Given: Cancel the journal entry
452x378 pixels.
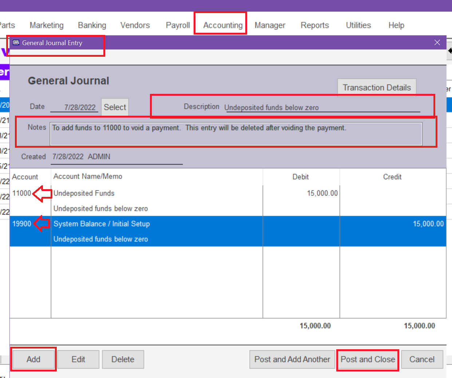Looking at the screenshot, I should 422,359.
